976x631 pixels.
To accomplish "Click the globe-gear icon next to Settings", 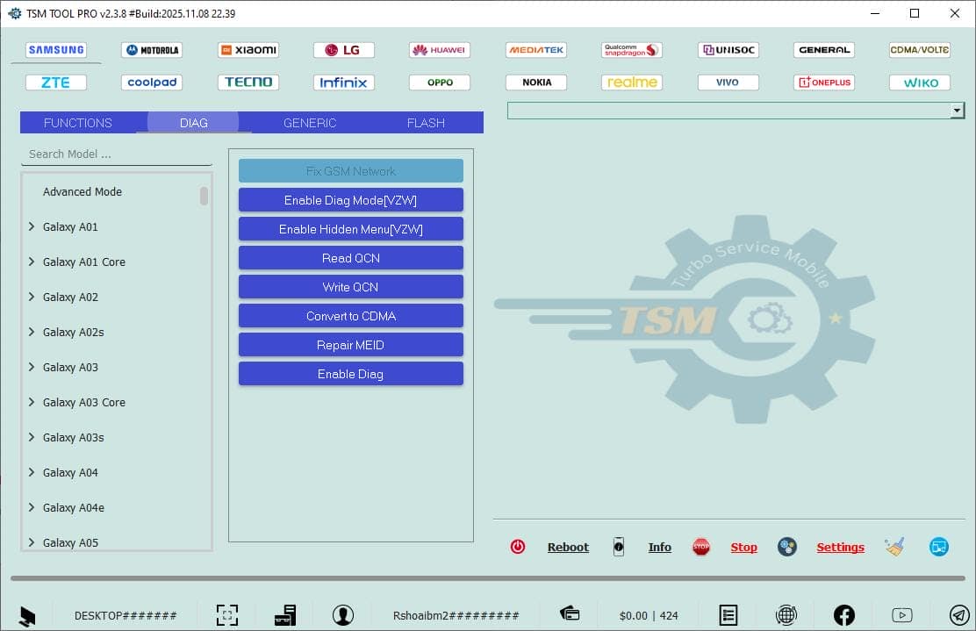I will (x=787, y=546).
